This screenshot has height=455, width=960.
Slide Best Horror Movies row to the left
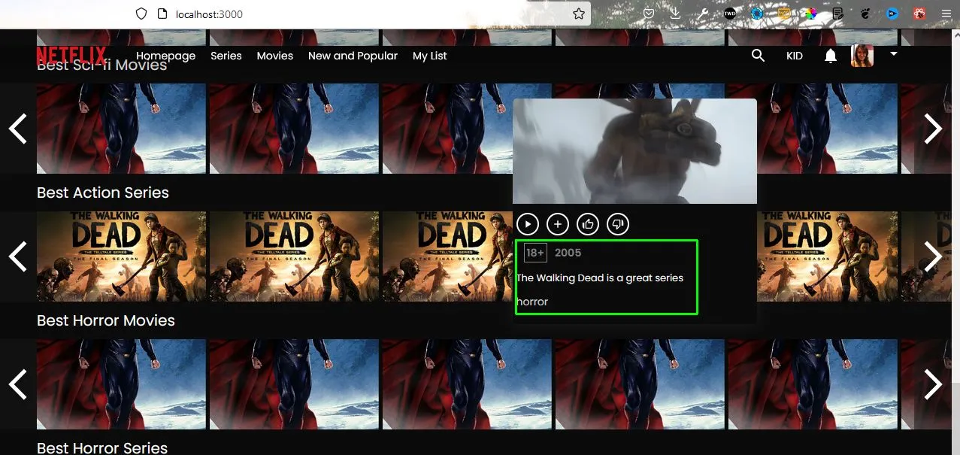(17, 384)
